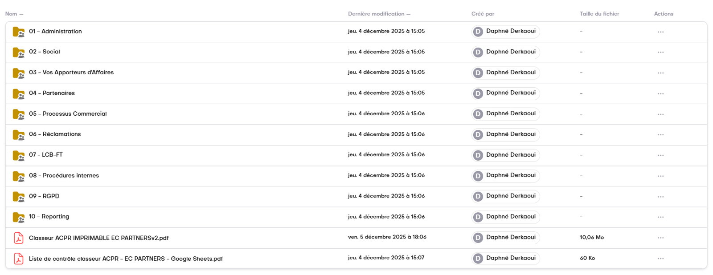
Task: Click the folder icon for 03 – Vos Apporteurs d'Affaires
Action: point(19,73)
